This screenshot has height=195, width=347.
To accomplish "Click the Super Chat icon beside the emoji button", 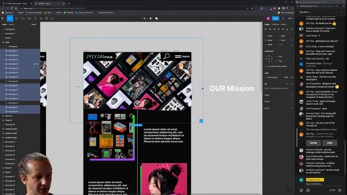I will coord(308,190).
